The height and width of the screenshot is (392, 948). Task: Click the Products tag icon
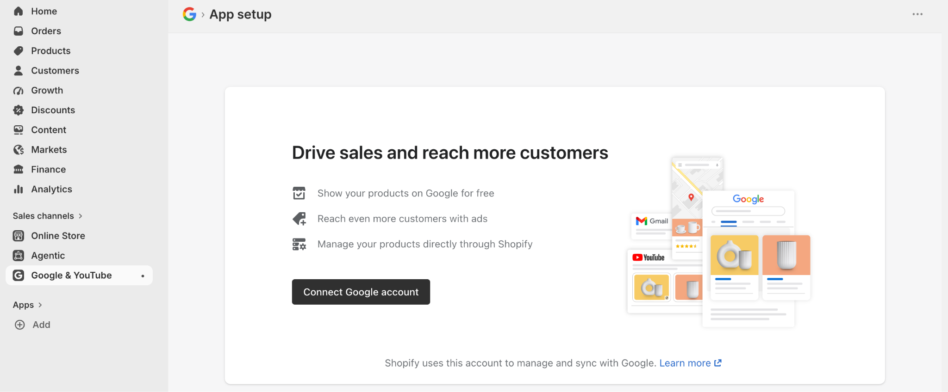click(19, 51)
